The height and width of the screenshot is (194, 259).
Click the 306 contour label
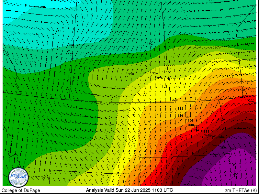pos(94,61)
